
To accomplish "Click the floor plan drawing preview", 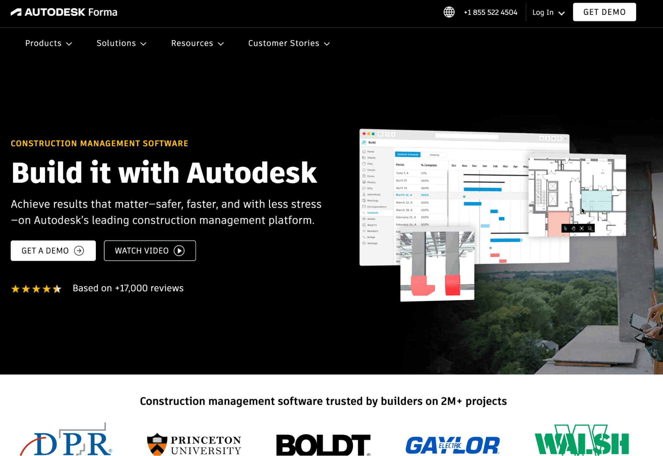I will pyautogui.click(x=577, y=195).
